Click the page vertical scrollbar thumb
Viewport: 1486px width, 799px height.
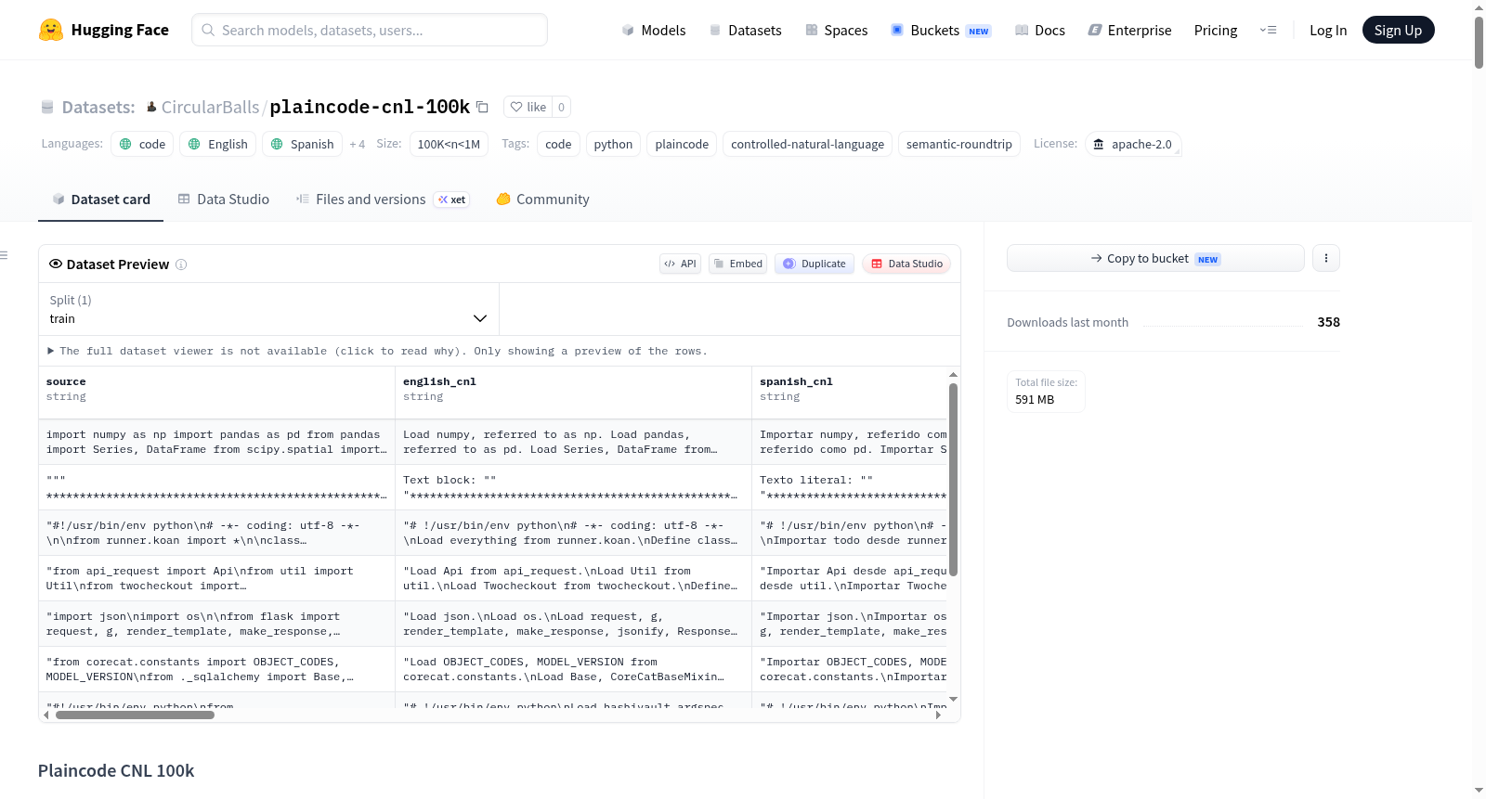[1479, 42]
